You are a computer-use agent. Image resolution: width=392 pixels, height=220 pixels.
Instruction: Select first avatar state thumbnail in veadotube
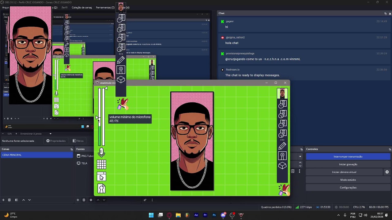point(282,93)
